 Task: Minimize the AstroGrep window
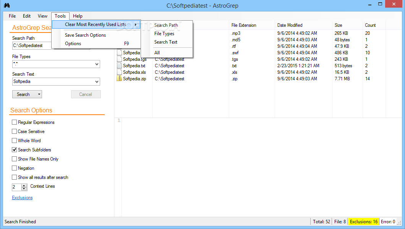pos(370,4)
